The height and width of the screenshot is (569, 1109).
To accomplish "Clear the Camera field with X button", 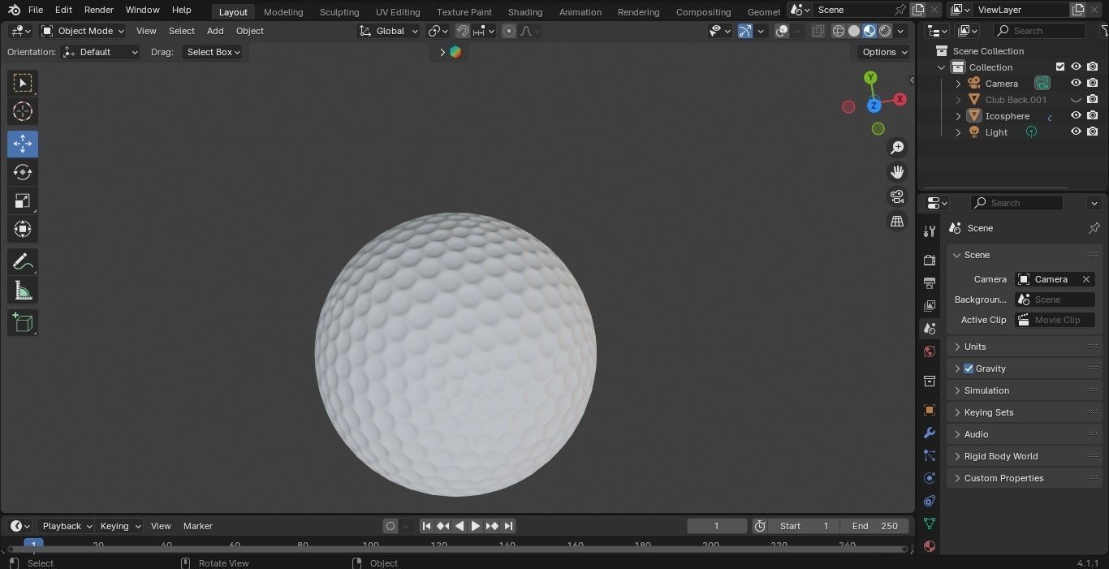I will (1086, 279).
